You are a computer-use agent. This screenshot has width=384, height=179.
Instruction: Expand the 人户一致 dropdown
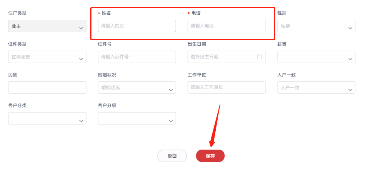coord(316,88)
